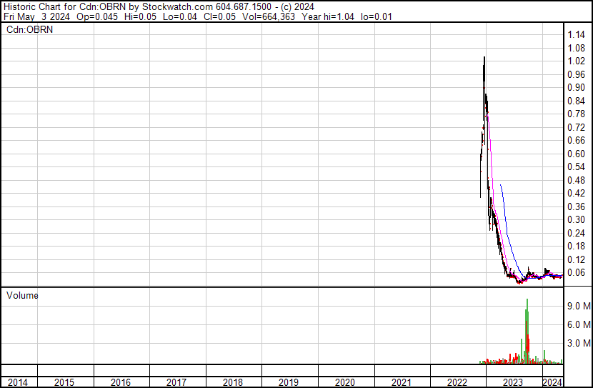Click the 0.54 price axis value
This screenshot has height=388, width=593.
coord(577,166)
